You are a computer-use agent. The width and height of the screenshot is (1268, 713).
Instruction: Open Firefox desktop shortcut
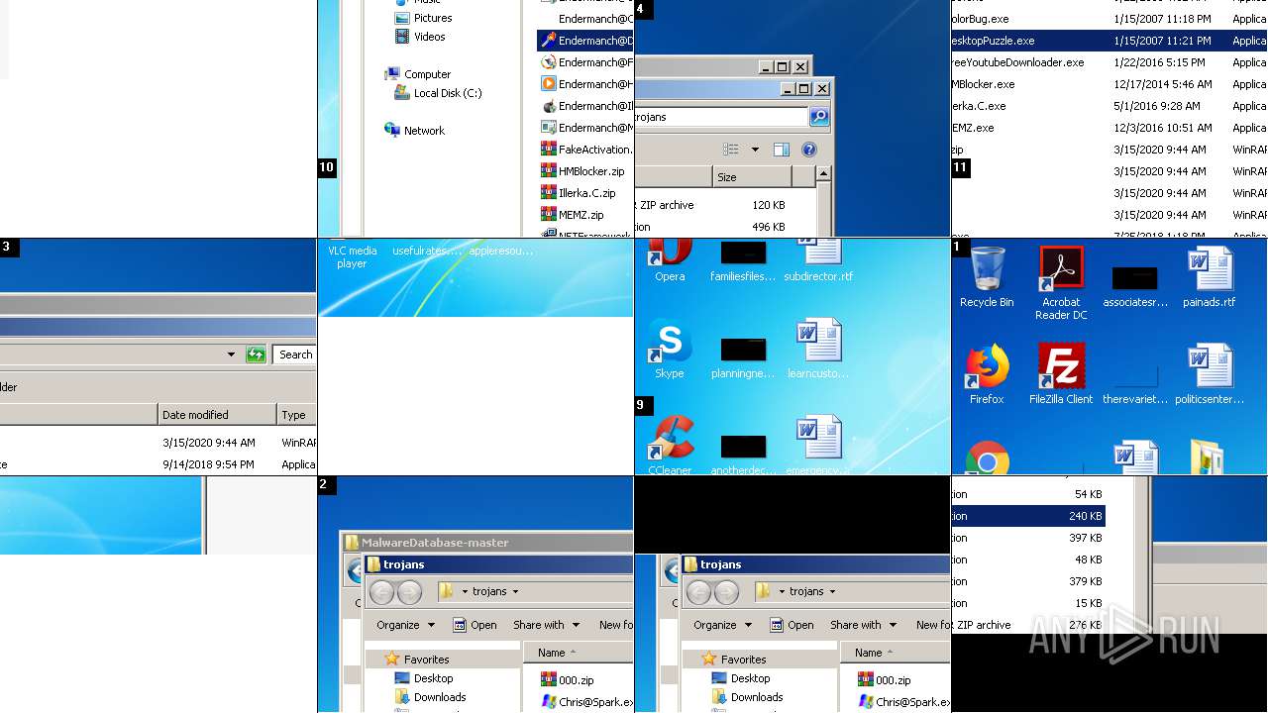pos(987,374)
